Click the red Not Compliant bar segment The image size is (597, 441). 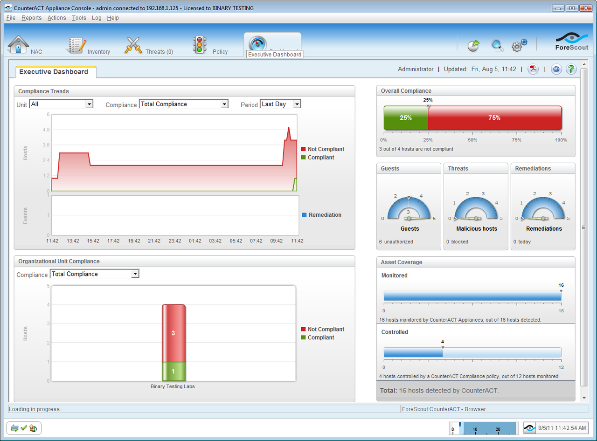point(174,333)
